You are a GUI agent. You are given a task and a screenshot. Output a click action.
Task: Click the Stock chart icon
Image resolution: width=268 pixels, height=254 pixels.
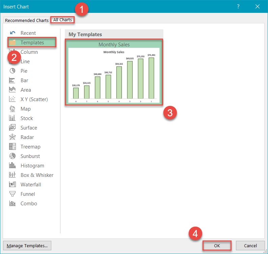(12, 118)
